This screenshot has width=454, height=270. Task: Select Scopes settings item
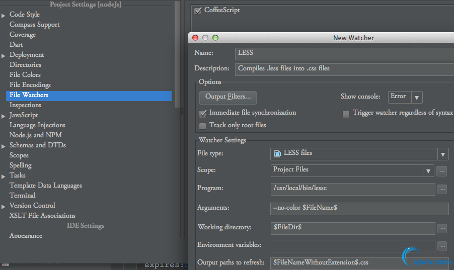point(19,155)
